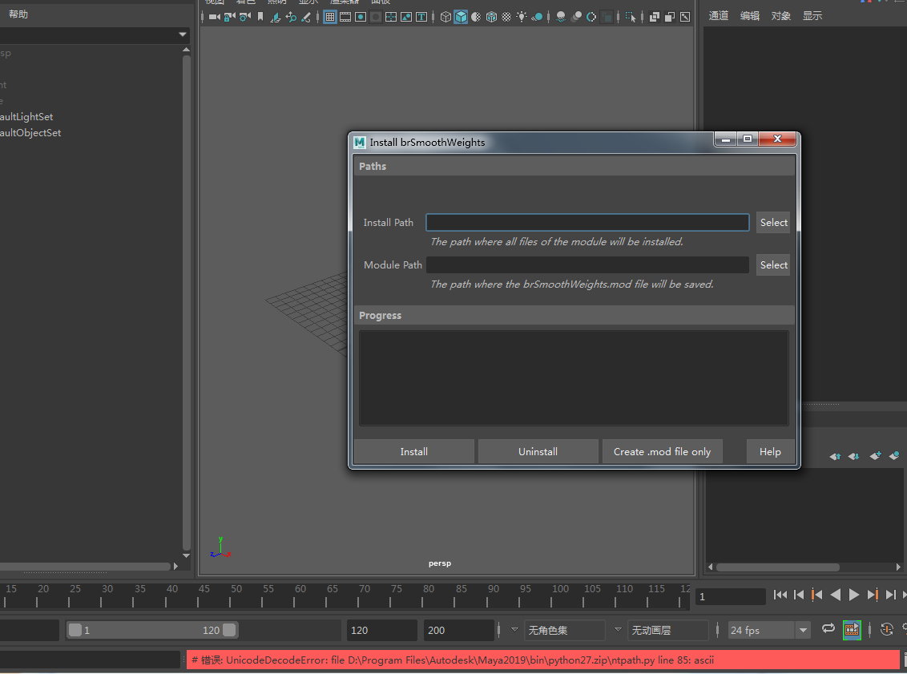The image size is (907, 674).
Task: Open the animation layer dropdown arrow
Action: (x=618, y=629)
